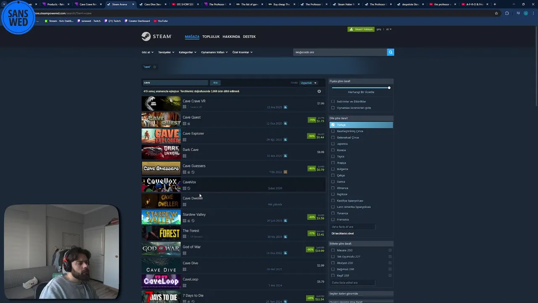This screenshot has width=538, height=303.
Task: Click the Windows icon under Cave Dweller
Action: coord(185,205)
